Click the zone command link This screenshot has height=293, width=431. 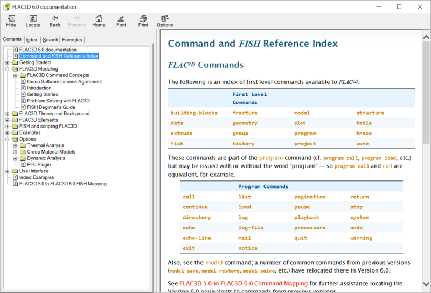coord(362,144)
